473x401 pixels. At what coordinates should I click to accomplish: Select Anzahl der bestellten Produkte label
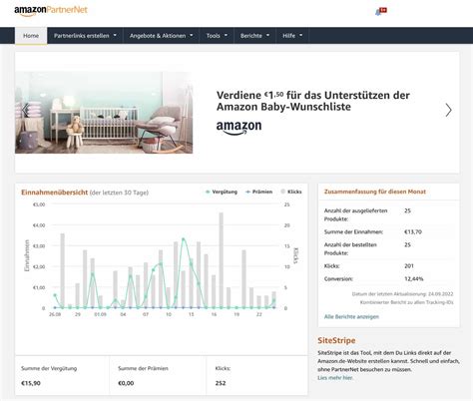pos(350,249)
